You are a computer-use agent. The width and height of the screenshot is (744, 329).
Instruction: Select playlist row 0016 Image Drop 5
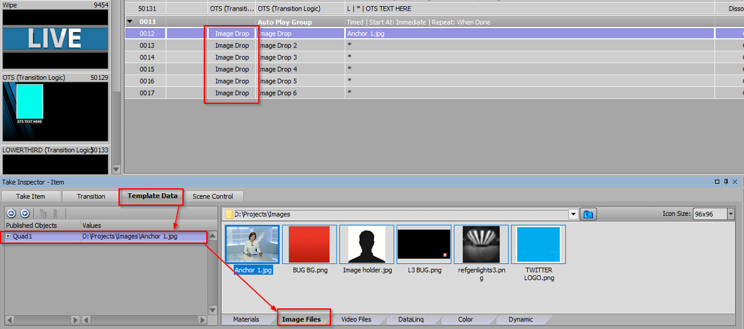coord(434,81)
